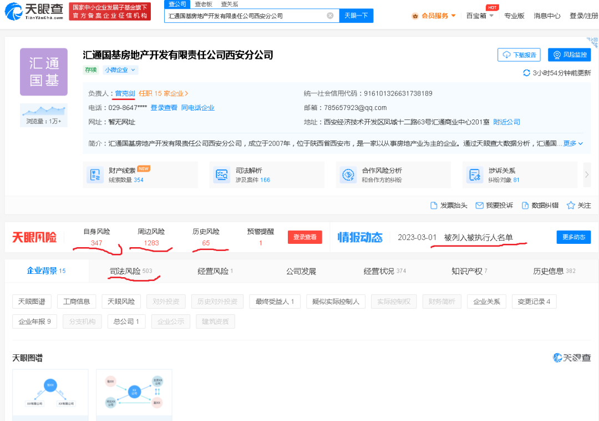This screenshot has height=421, width=599.
Task: Select 经营风险 tab
Action: pyautogui.click(x=215, y=271)
